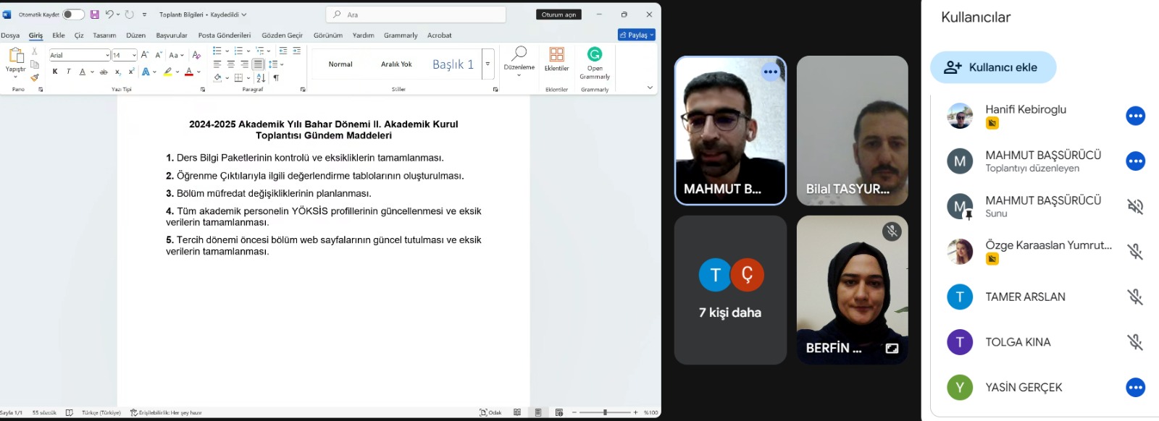The height and width of the screenshot is (421, 1159).
Task: Switch to the Gözden Geçir tab
Action: click(x=282, y=35)
